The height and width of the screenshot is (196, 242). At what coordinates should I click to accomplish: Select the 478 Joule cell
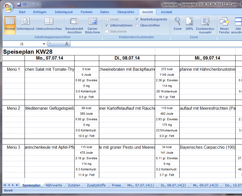point(87,153)
